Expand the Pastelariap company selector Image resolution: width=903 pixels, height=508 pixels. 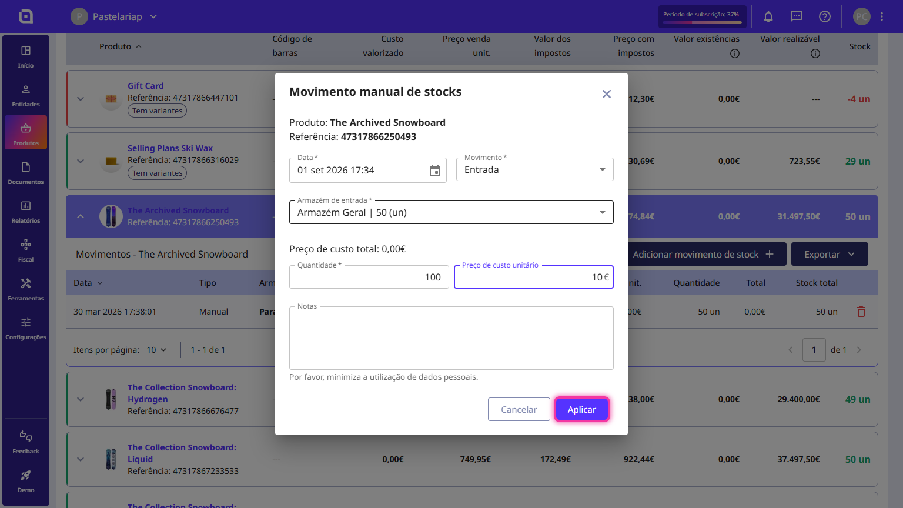click(114, 16)
